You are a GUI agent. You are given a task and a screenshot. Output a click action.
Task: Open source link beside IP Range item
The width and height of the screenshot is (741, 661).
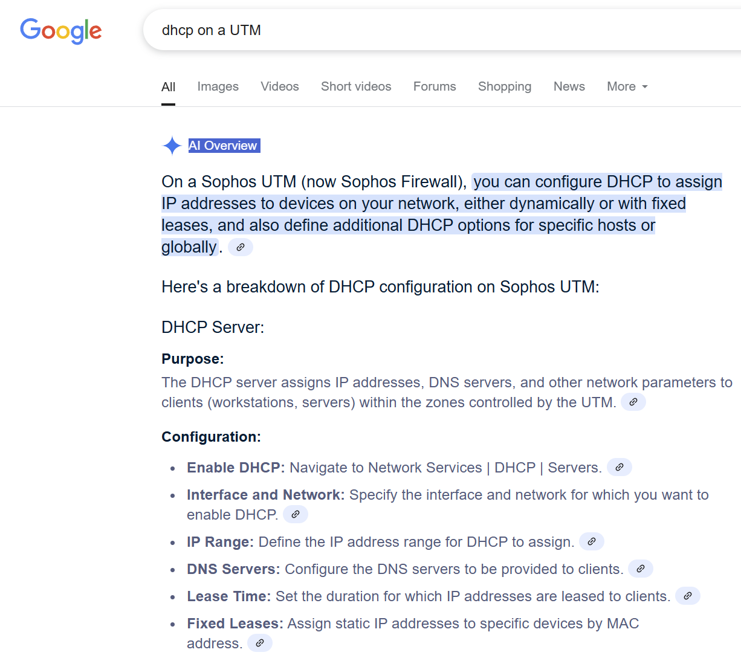592,542
